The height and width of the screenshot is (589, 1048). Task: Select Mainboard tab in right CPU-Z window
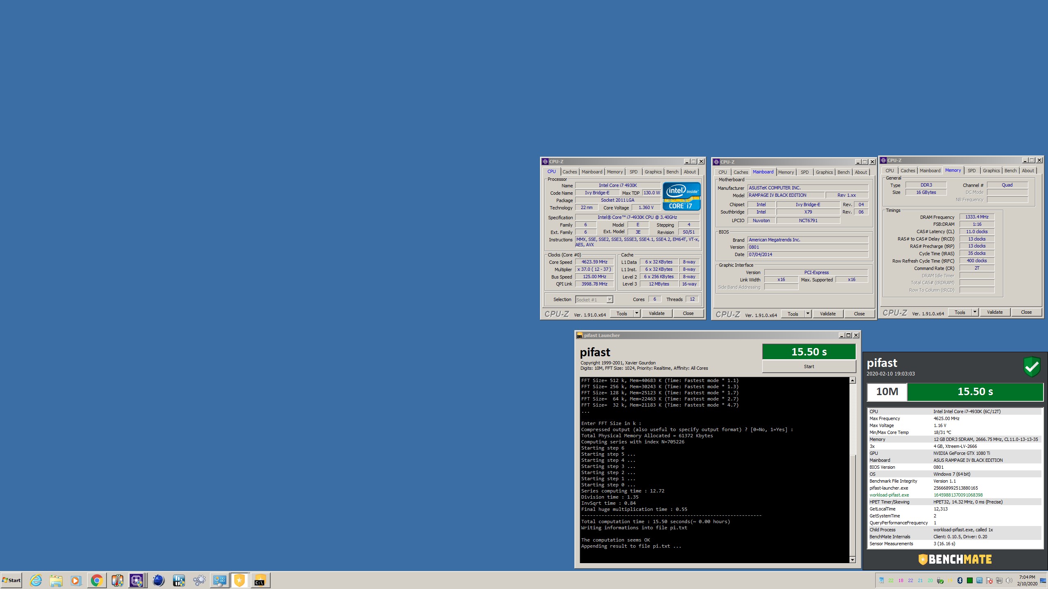[x=930, y=171]
